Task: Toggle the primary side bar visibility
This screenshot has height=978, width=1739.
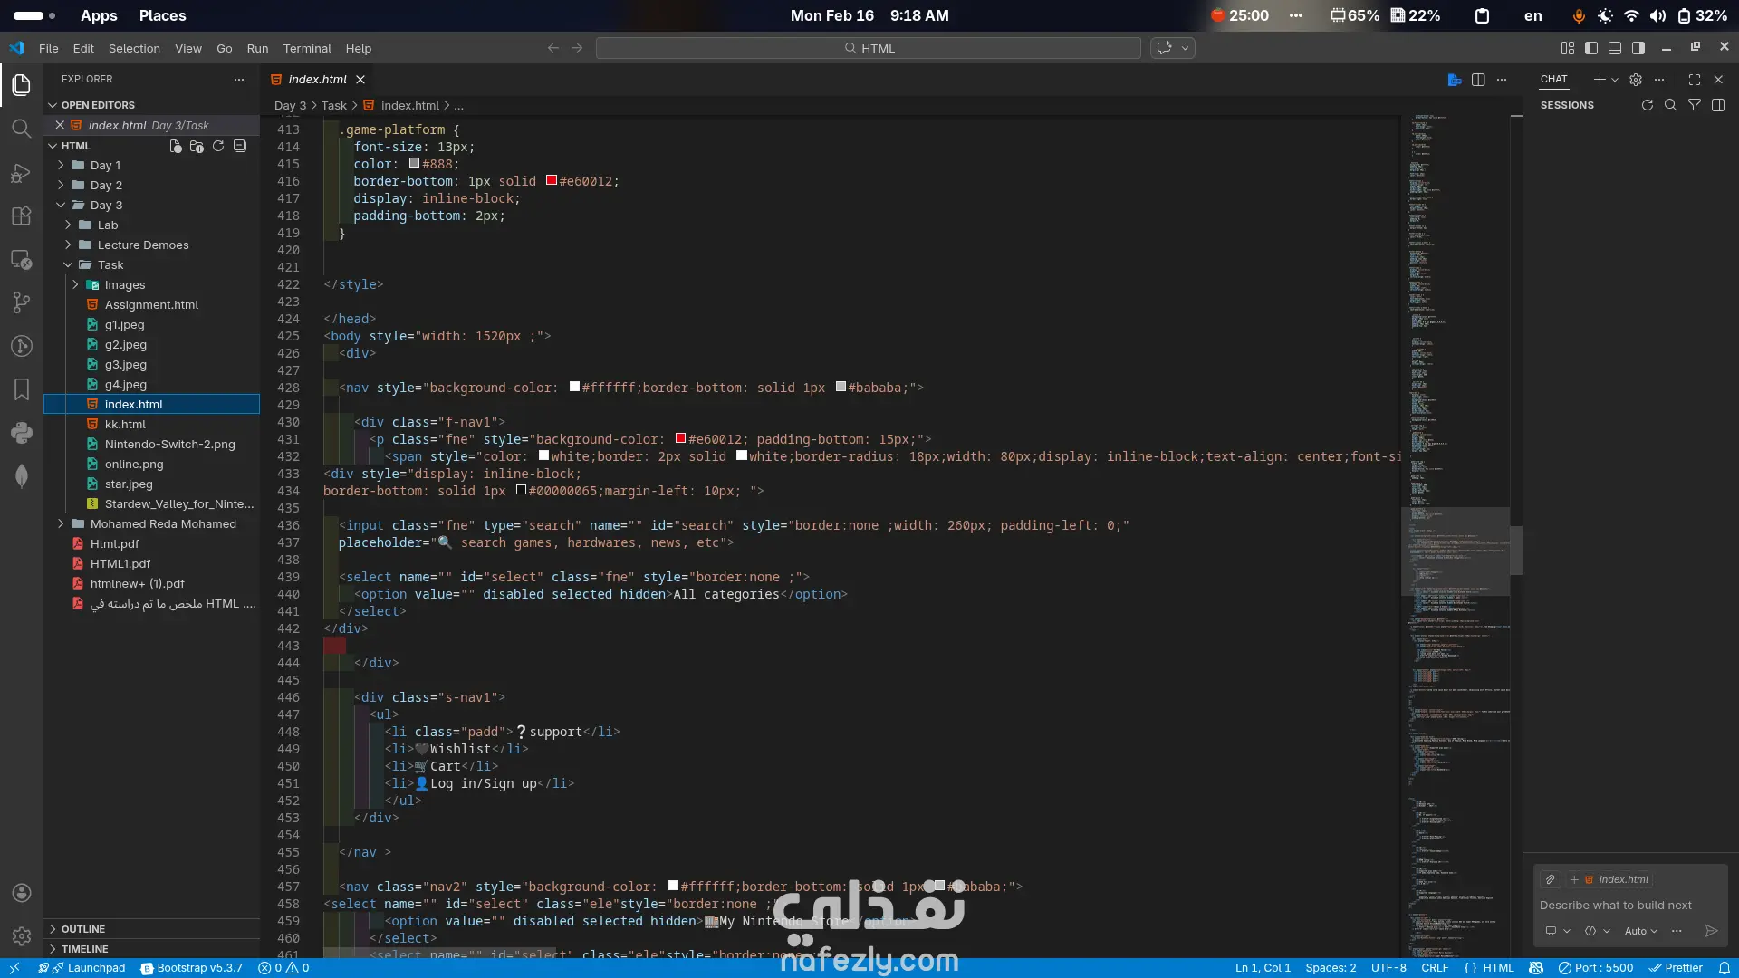Action: click(1591, 48)
